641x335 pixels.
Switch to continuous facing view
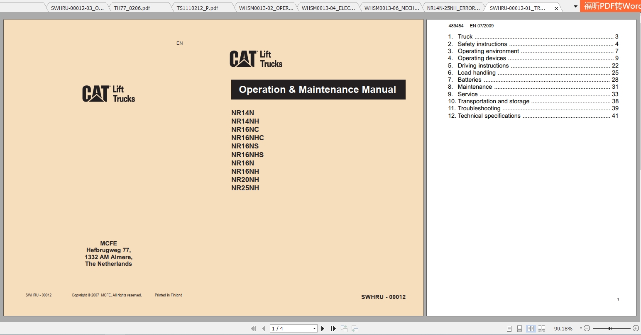541,328
